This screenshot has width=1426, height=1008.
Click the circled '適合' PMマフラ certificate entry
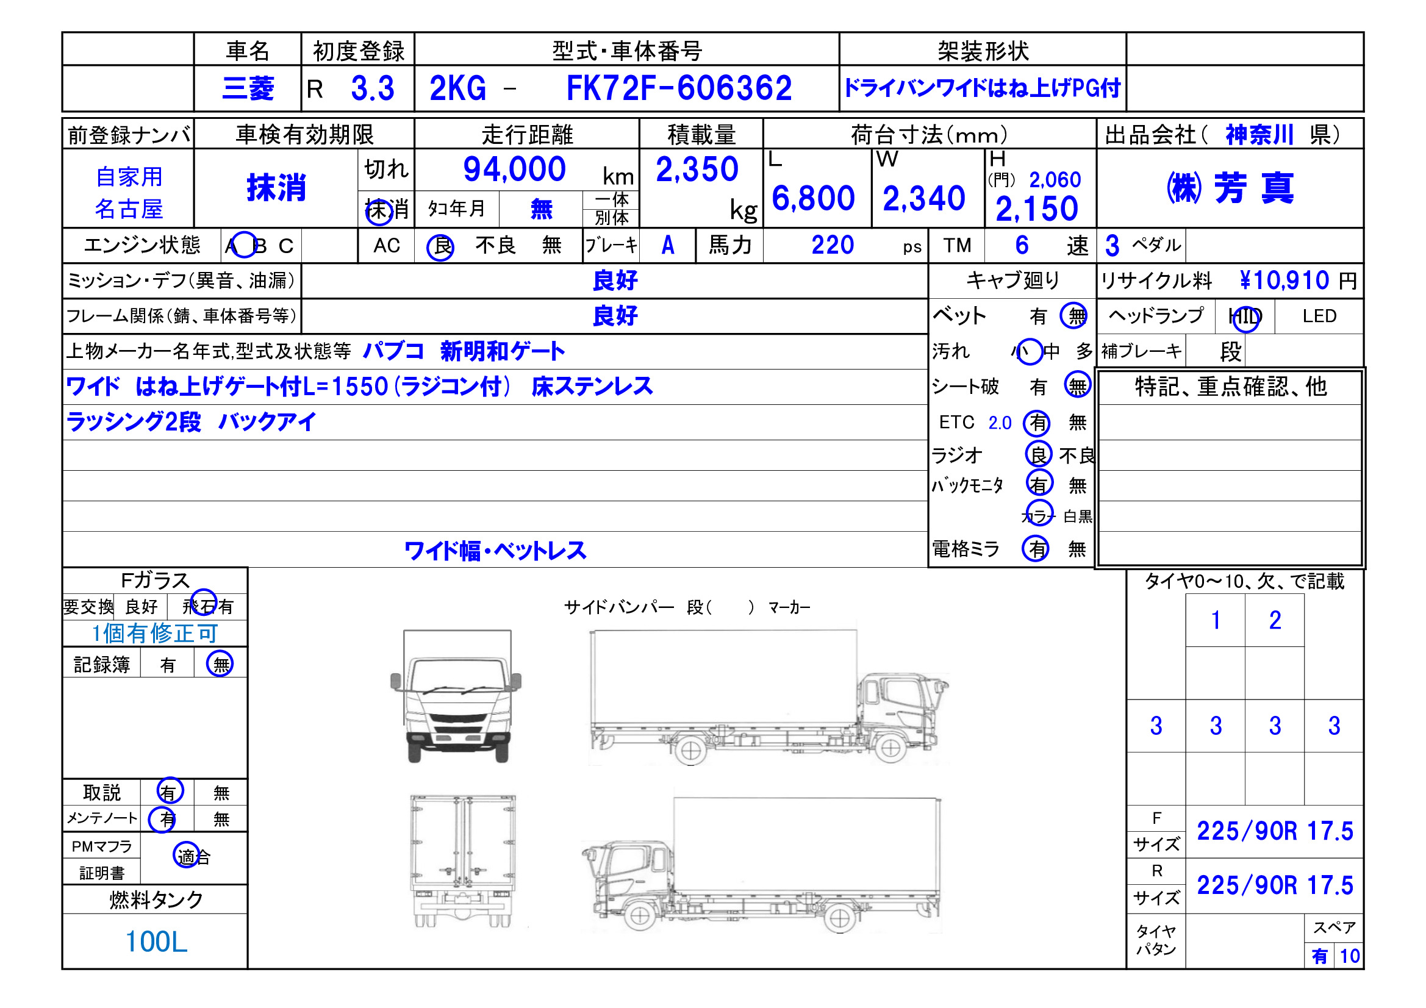click(x=193, y=856)
